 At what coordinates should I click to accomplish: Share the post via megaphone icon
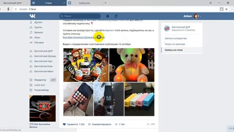(x=116, y=124)
